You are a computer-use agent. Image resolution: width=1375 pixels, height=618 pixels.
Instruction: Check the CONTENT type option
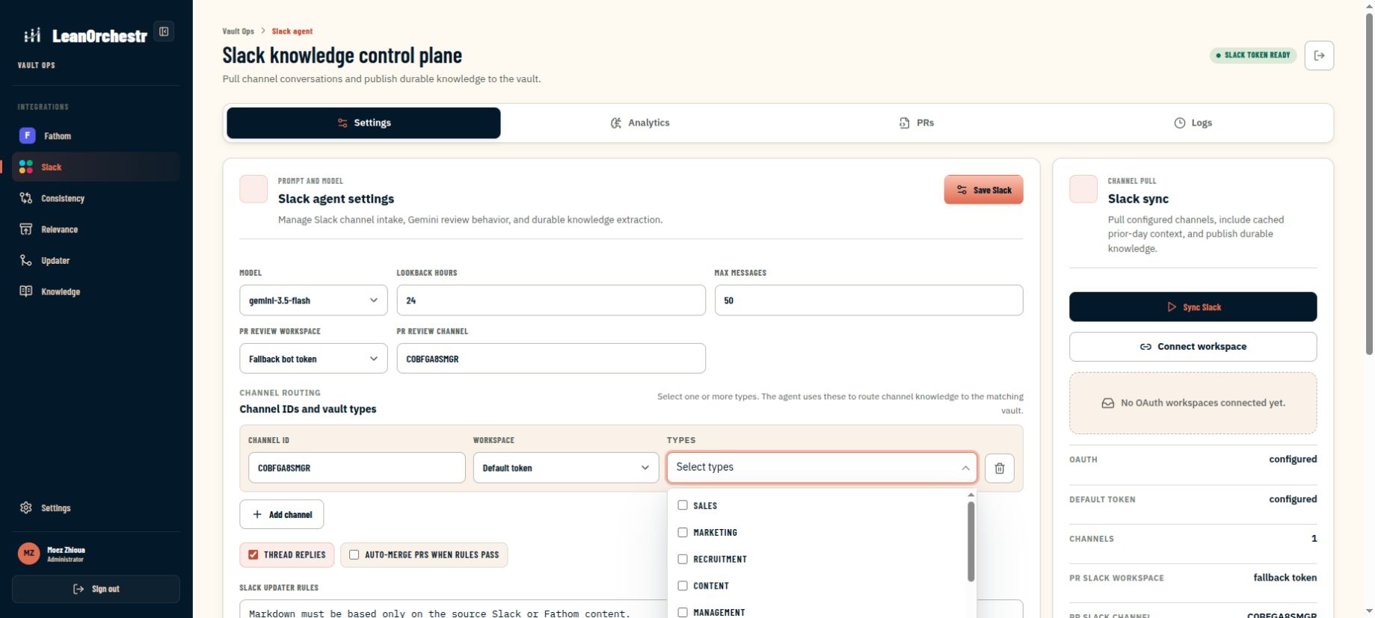[x=683, y=586]
